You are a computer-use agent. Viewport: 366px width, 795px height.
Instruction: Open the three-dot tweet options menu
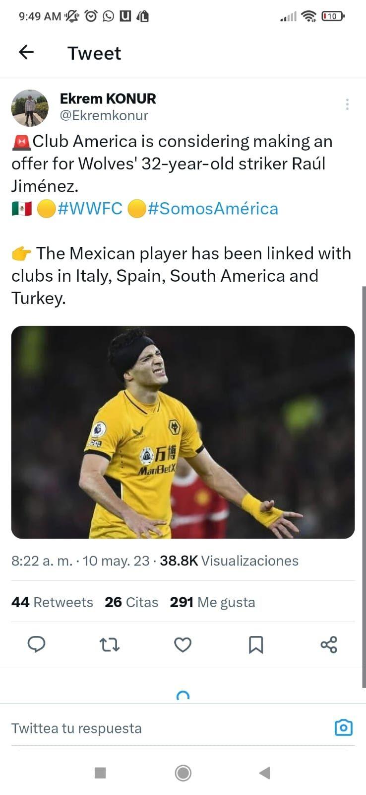click(347, 104)
